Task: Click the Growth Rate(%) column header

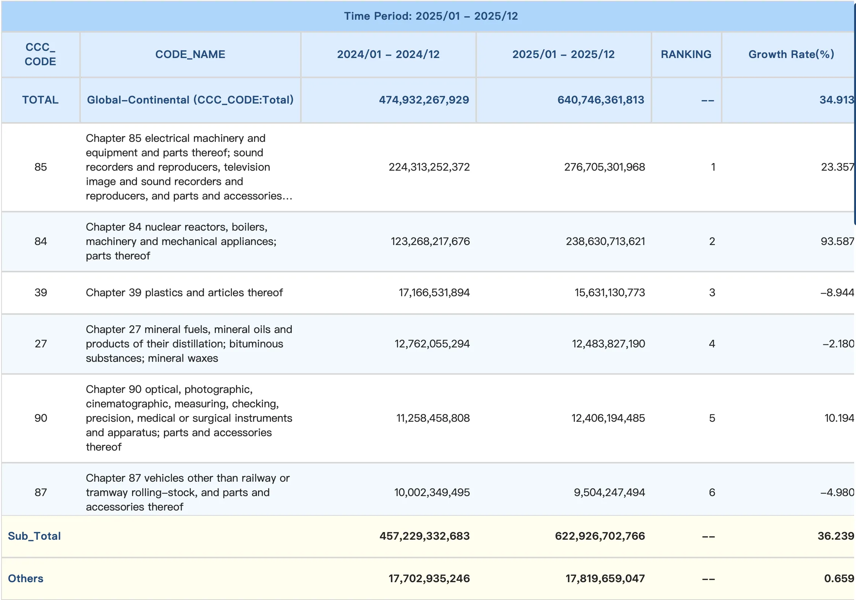Action: pyautogui.click(x=791, y=54)
